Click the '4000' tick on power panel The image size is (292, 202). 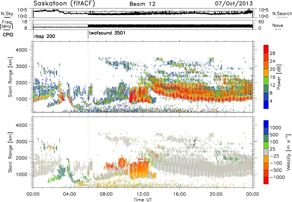tap(21, 50)
